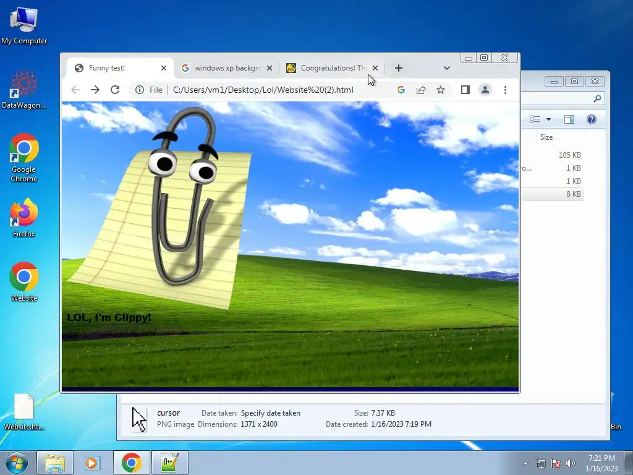Select the Firefox desktop shortcut

click(24, 217)
